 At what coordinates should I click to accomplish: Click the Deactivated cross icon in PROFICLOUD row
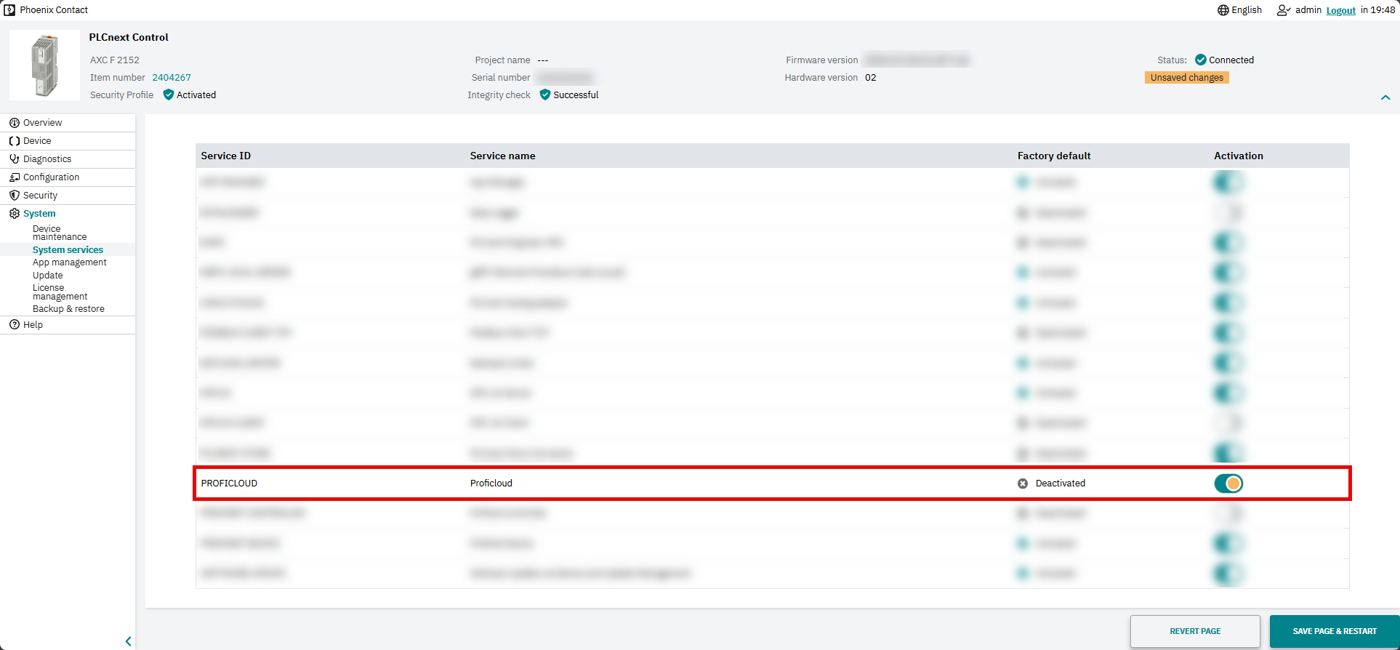[x=1023, y=484]
